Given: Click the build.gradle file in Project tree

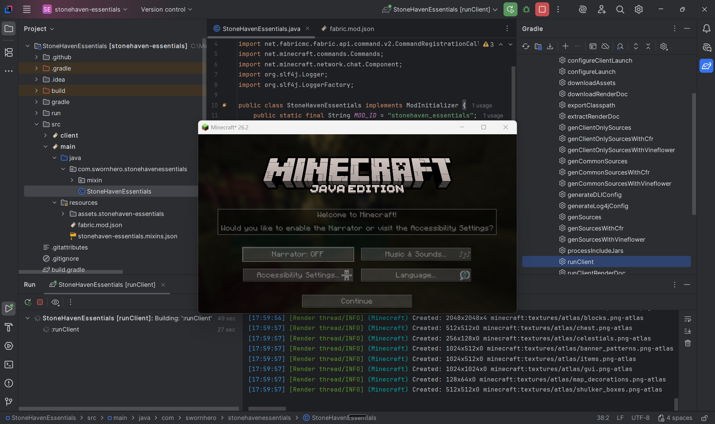Looking at the screenshot, I should 68,270.
